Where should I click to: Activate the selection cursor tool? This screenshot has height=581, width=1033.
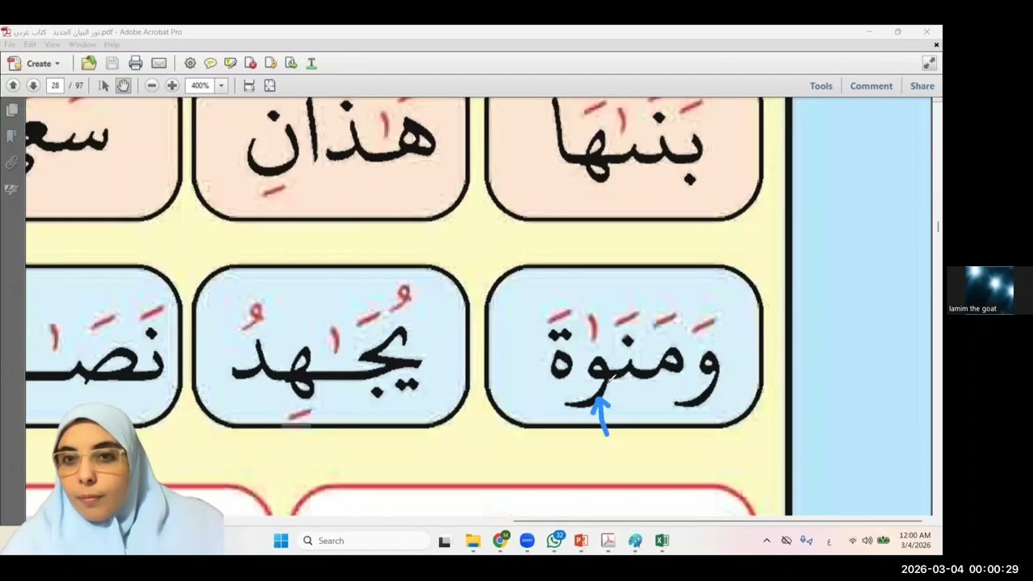(x=103, y=86)
